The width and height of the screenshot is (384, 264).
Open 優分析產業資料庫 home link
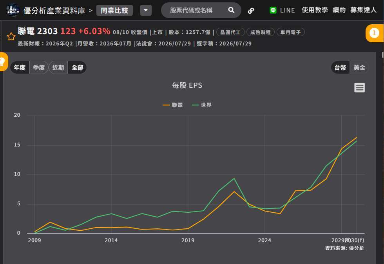click(x=54, y=11)
